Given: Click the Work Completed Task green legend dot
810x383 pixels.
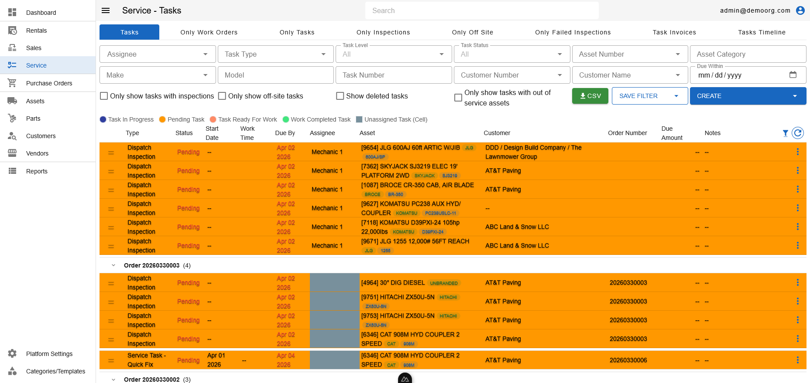Looking at the screenshot, I should [x=286, y=119].
